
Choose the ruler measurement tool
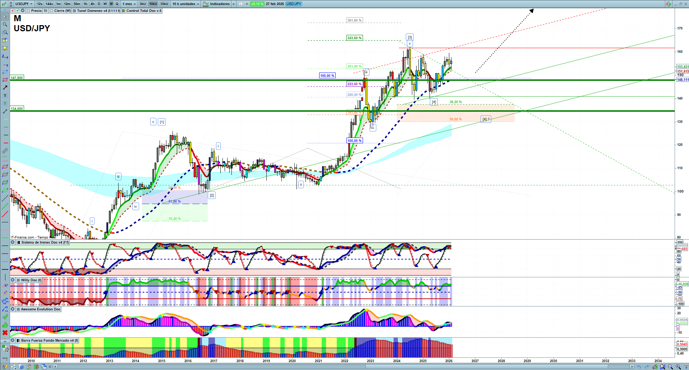(5, 151)
